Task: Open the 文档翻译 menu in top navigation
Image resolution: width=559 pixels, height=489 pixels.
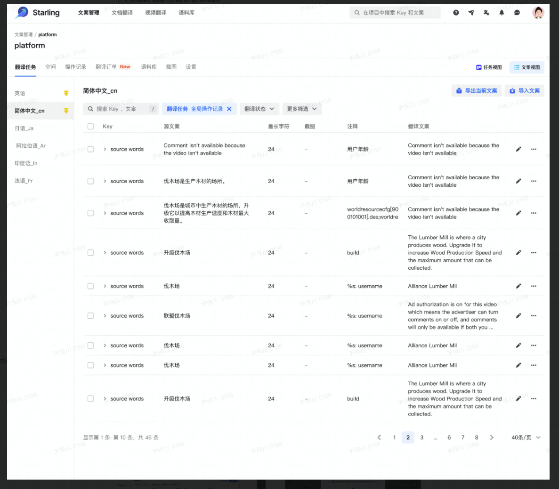Action: (x=122, y=13)
